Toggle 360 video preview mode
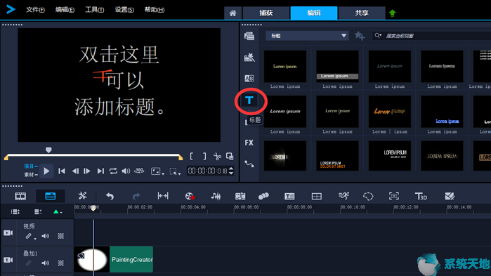The height and width of the screenshot is (276, 491). coord(139,171)
